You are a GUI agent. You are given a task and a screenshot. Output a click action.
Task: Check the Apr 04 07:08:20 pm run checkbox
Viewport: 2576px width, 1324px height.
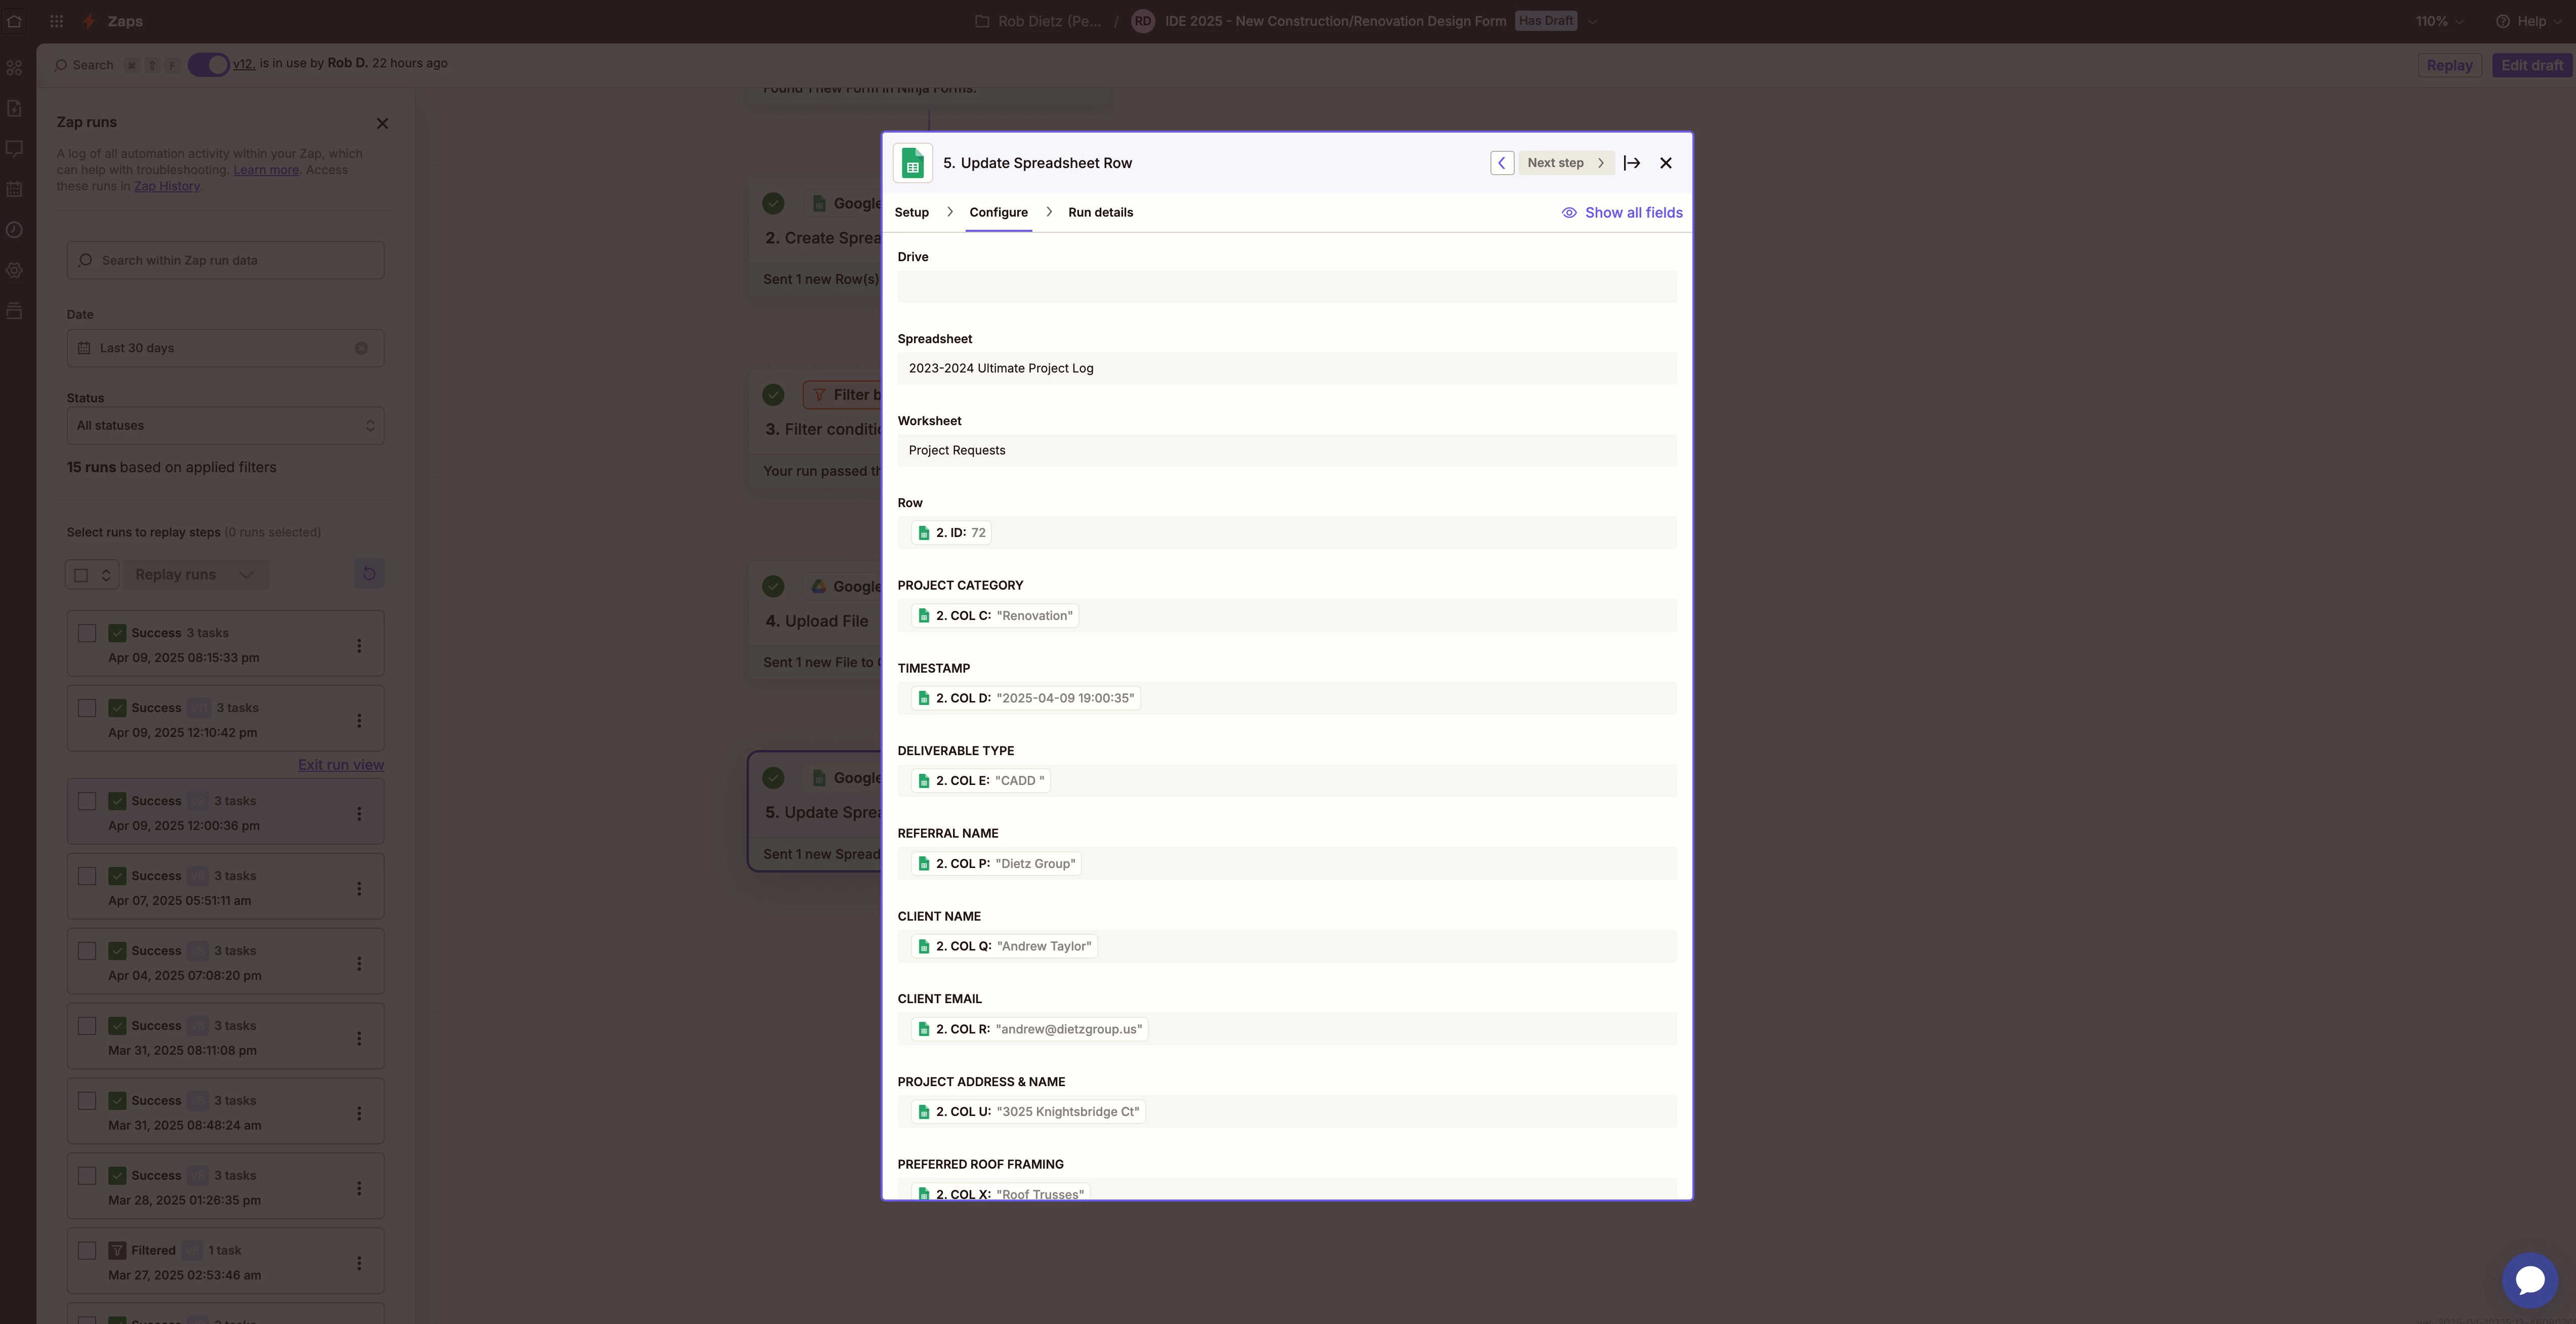point(87,951)
